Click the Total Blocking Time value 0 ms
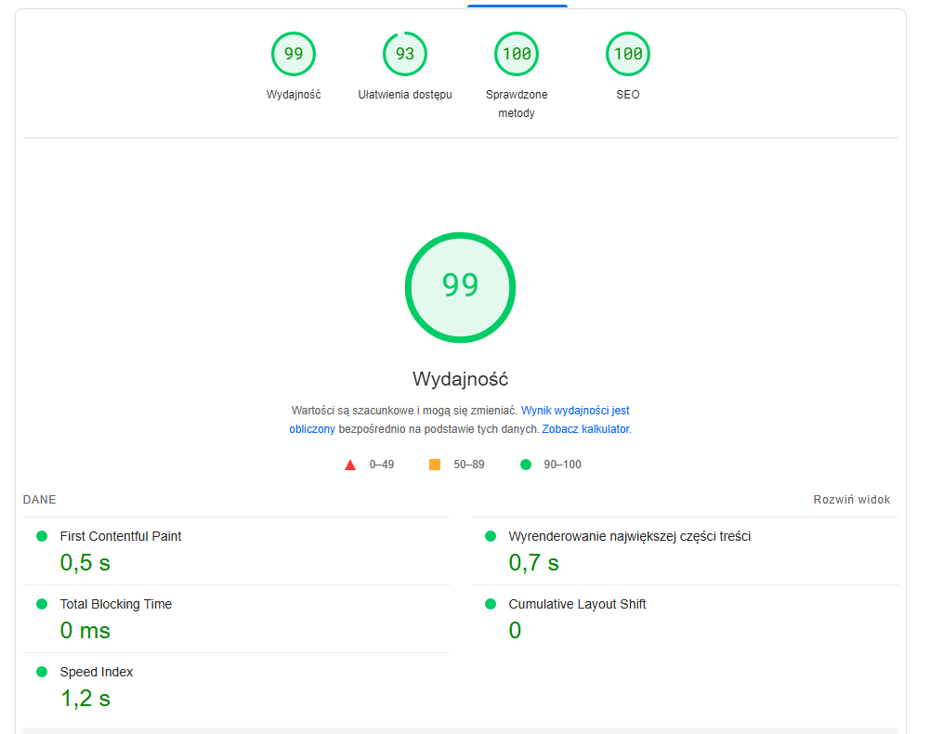 pos(85,631)
